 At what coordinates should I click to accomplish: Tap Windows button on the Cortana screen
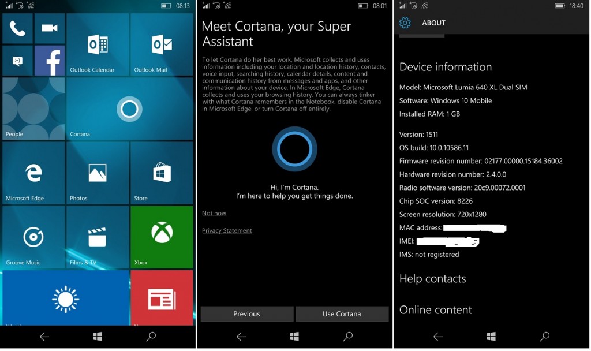(294, 337)
